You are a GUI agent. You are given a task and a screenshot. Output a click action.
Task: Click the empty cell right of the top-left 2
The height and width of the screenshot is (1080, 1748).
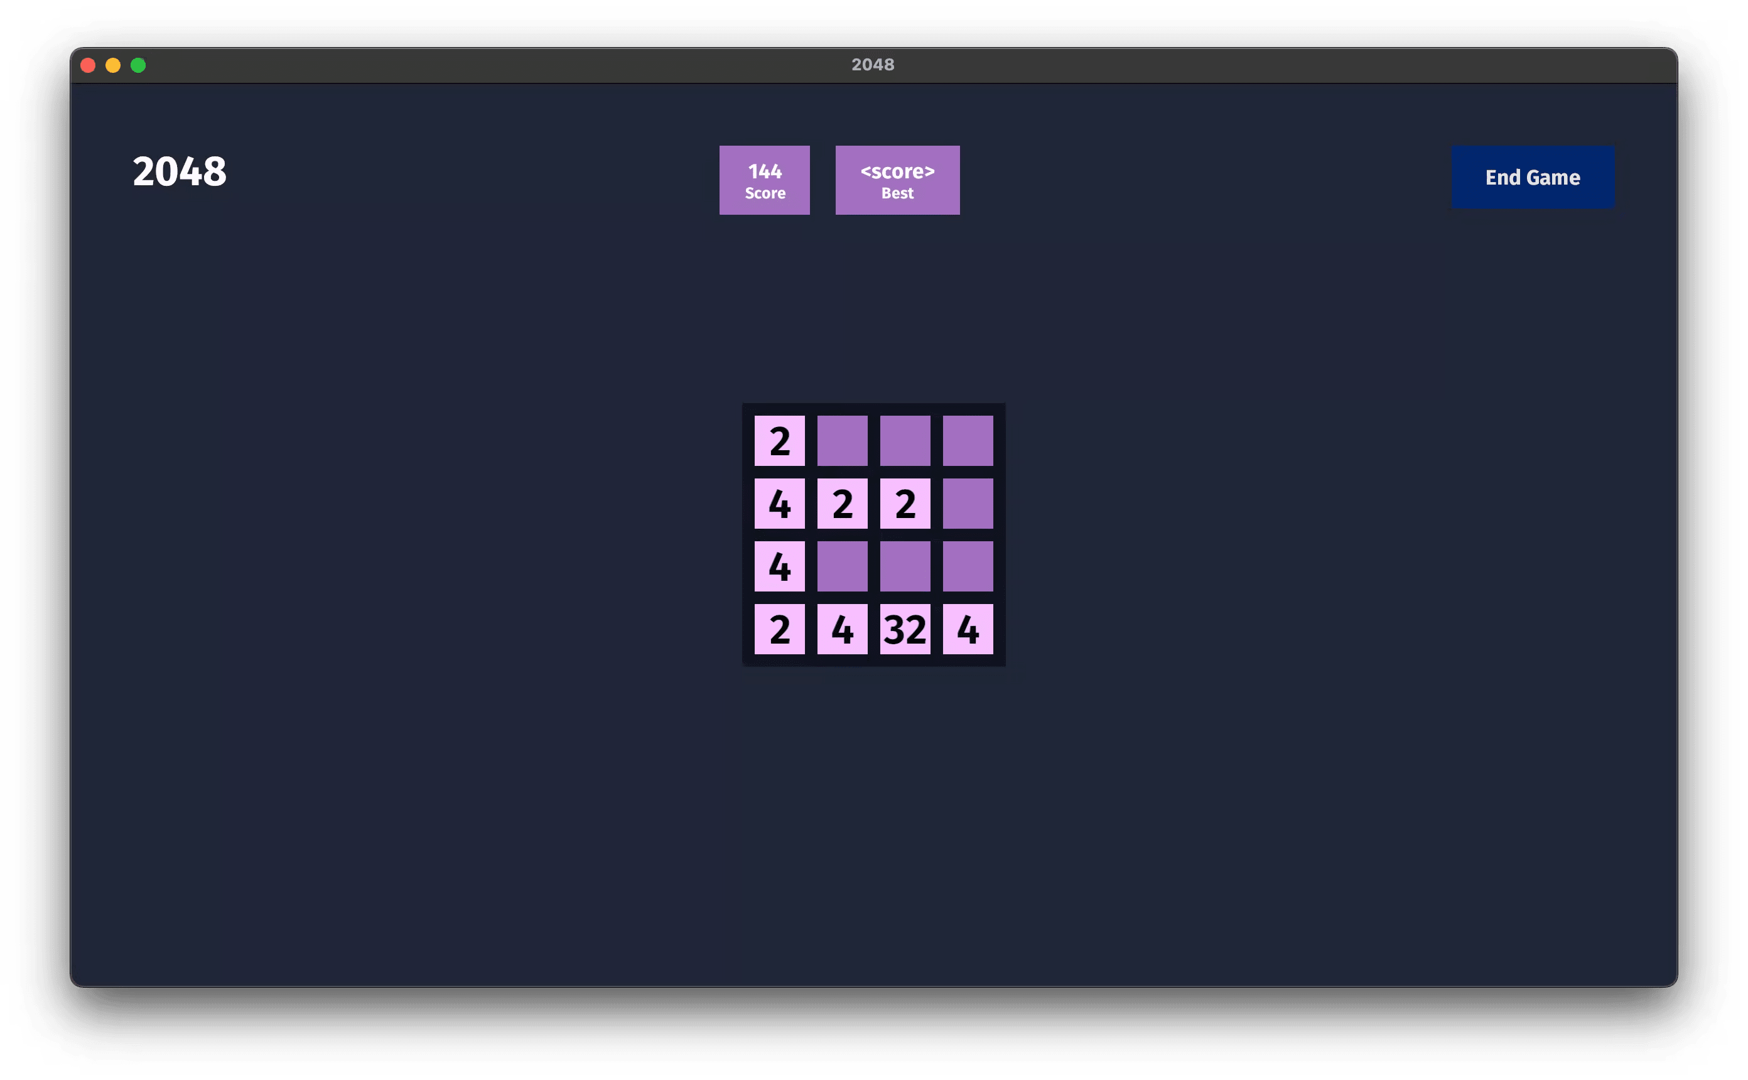[842, 440]
